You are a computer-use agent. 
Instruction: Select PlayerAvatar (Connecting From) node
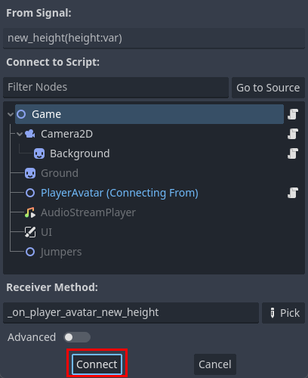tap(119, 193)
